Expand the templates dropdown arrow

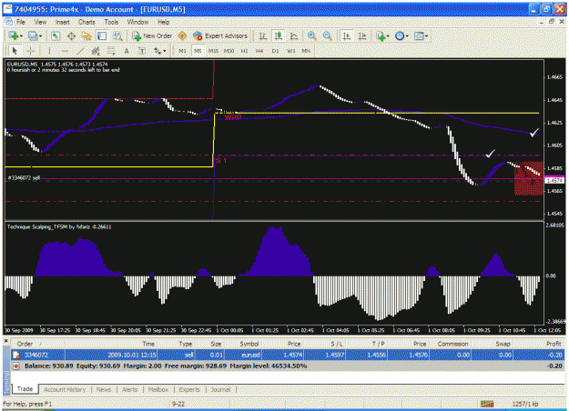tap(426, 35)
